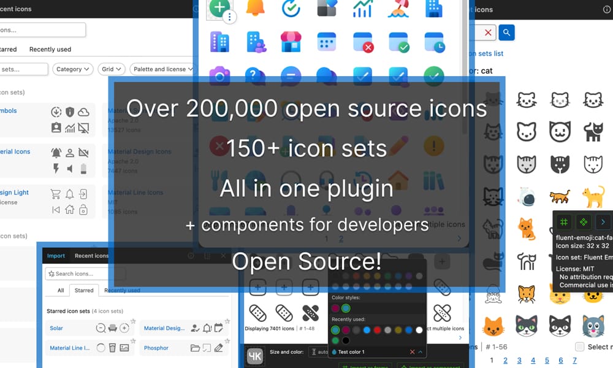Open the Phosphor icon set link
613x368 pixels.
coord(156,348)
